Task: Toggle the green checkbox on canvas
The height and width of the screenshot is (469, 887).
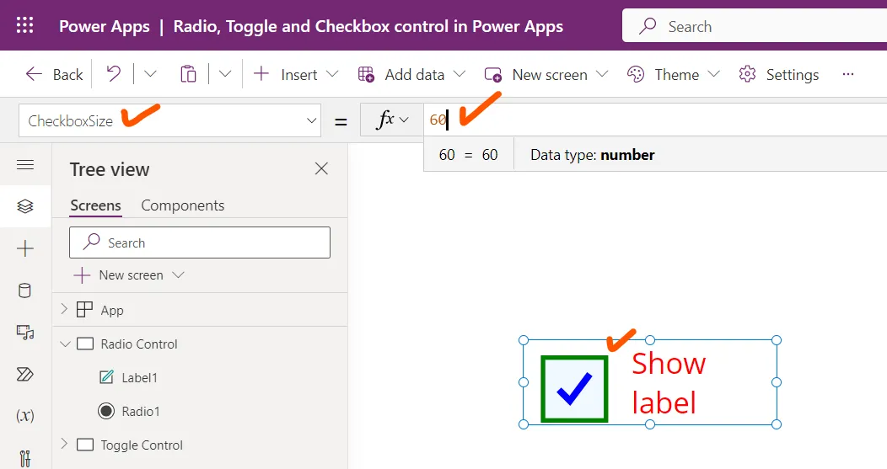Action: click(574, 389)
